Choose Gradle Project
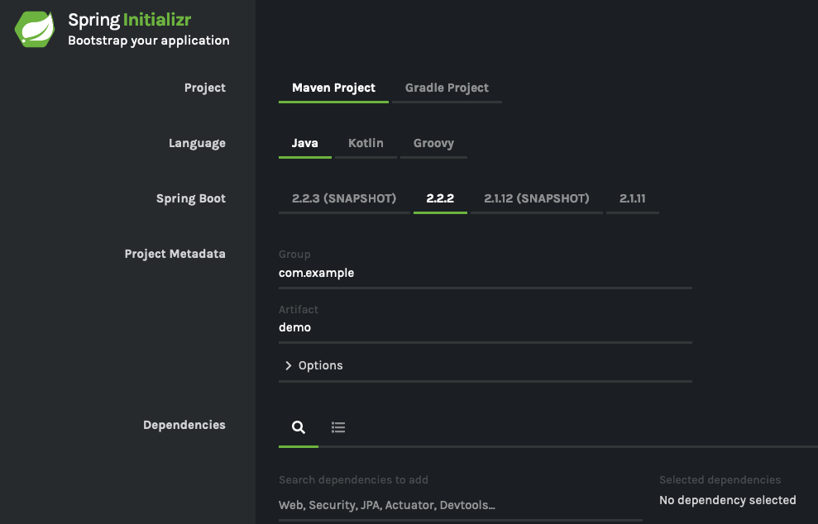This screenshot has height=524, width=818. [x=447, y=88]
